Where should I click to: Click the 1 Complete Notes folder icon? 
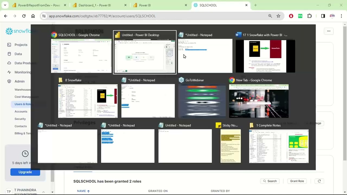click(x=252, y=125)
